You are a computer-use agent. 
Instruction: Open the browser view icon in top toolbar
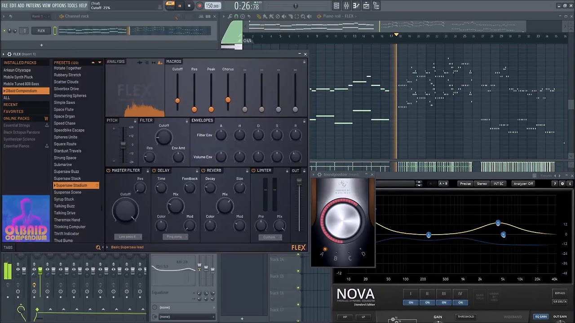[x=376, y=6]
